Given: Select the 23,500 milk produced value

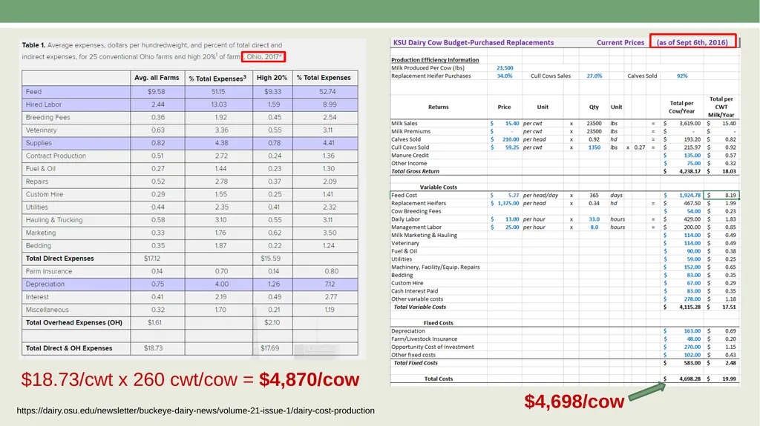Looking at the screenshot, I should click(x=505, y=67).
